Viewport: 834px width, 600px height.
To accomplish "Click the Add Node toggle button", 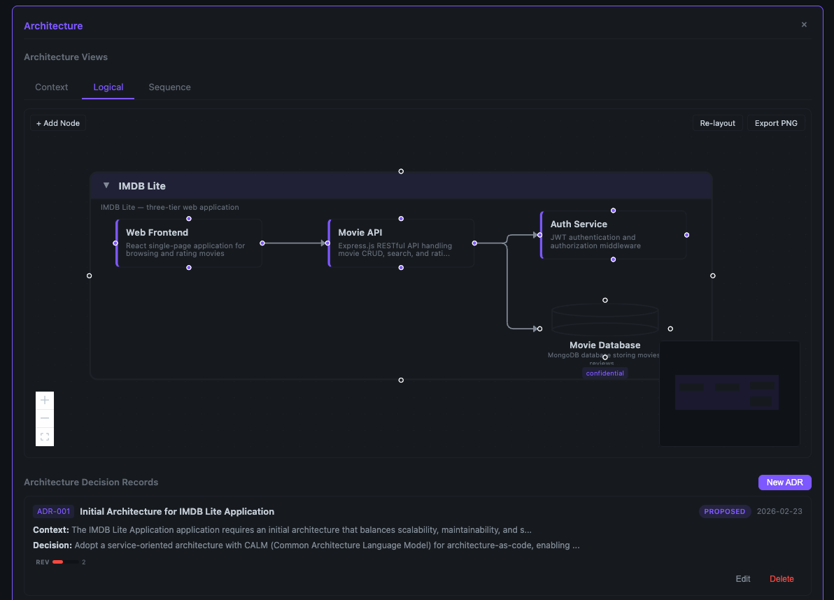I will coord(57,122).
